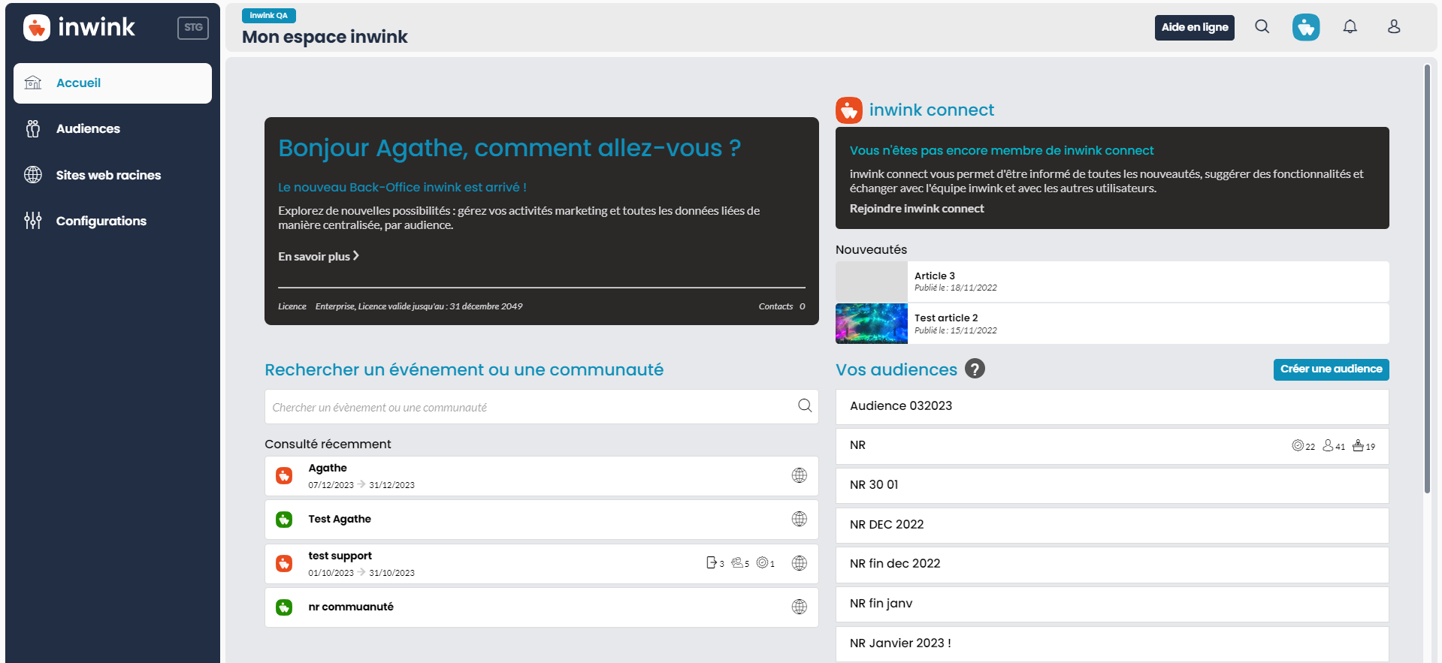Open Configurations in the sidebar
The image size is (1442, 663).
tap(113, 221)
